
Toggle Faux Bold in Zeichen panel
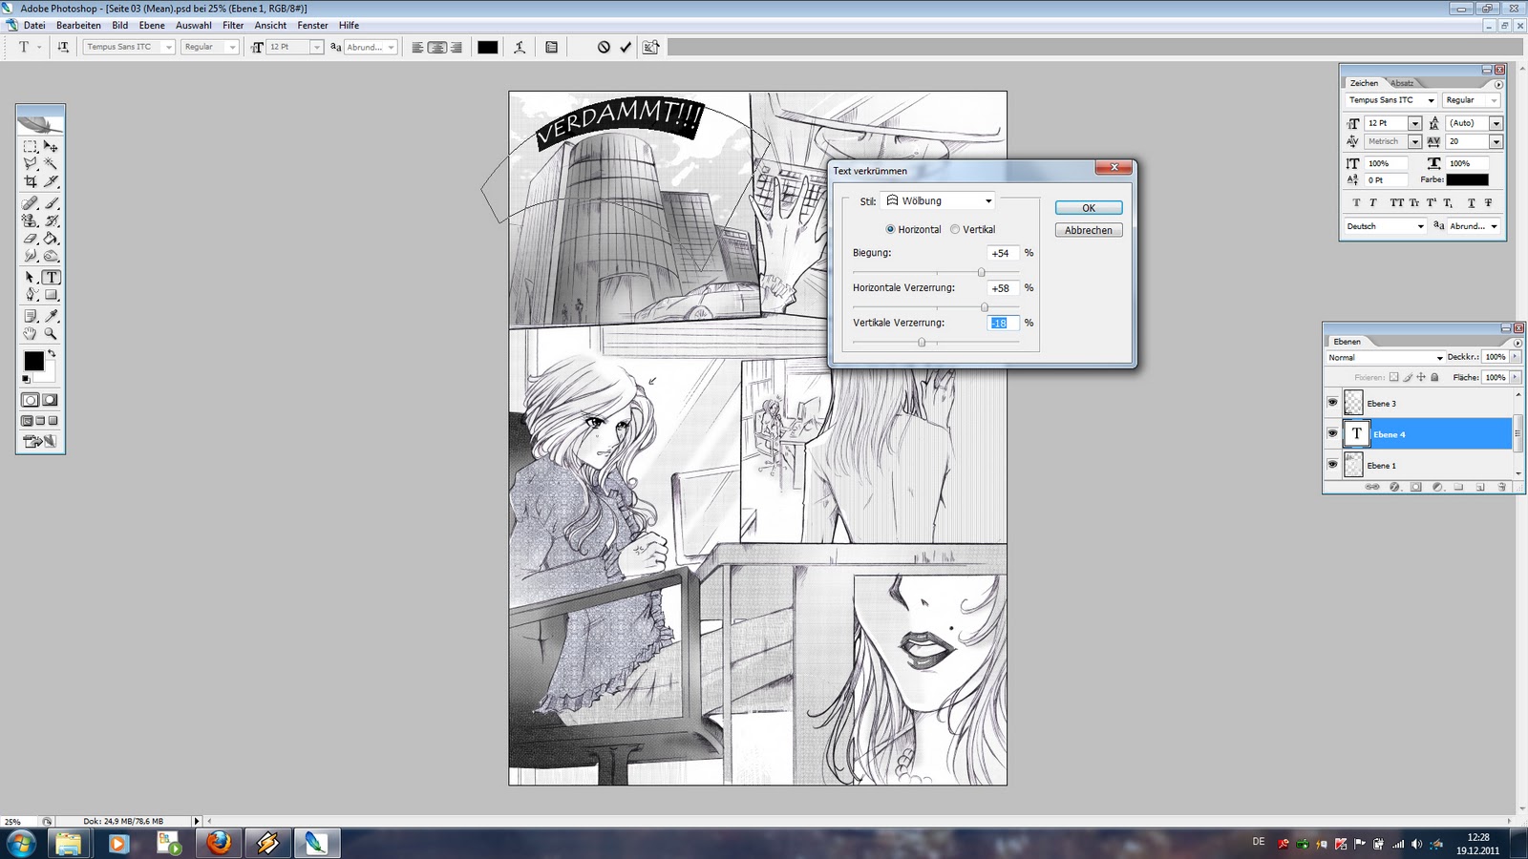(1356, 203)
